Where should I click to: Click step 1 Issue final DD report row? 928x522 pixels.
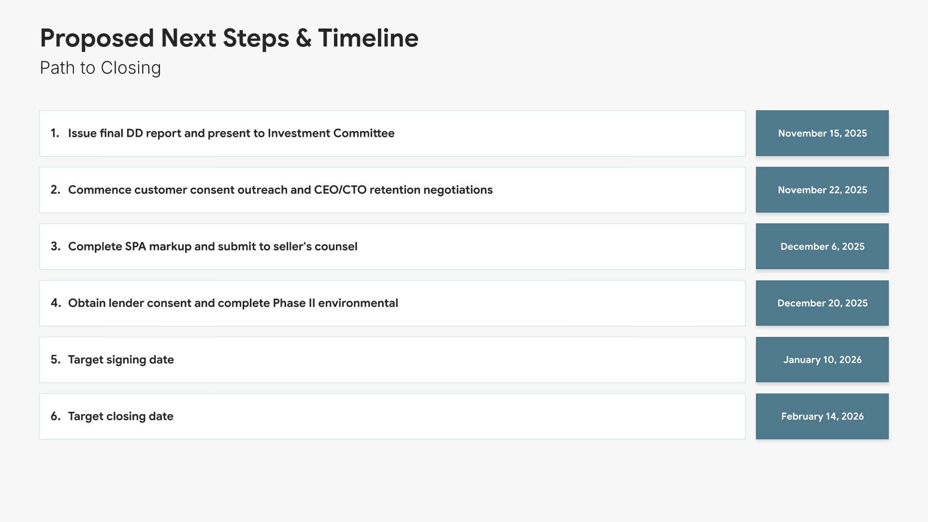click(x=392, y=133)
